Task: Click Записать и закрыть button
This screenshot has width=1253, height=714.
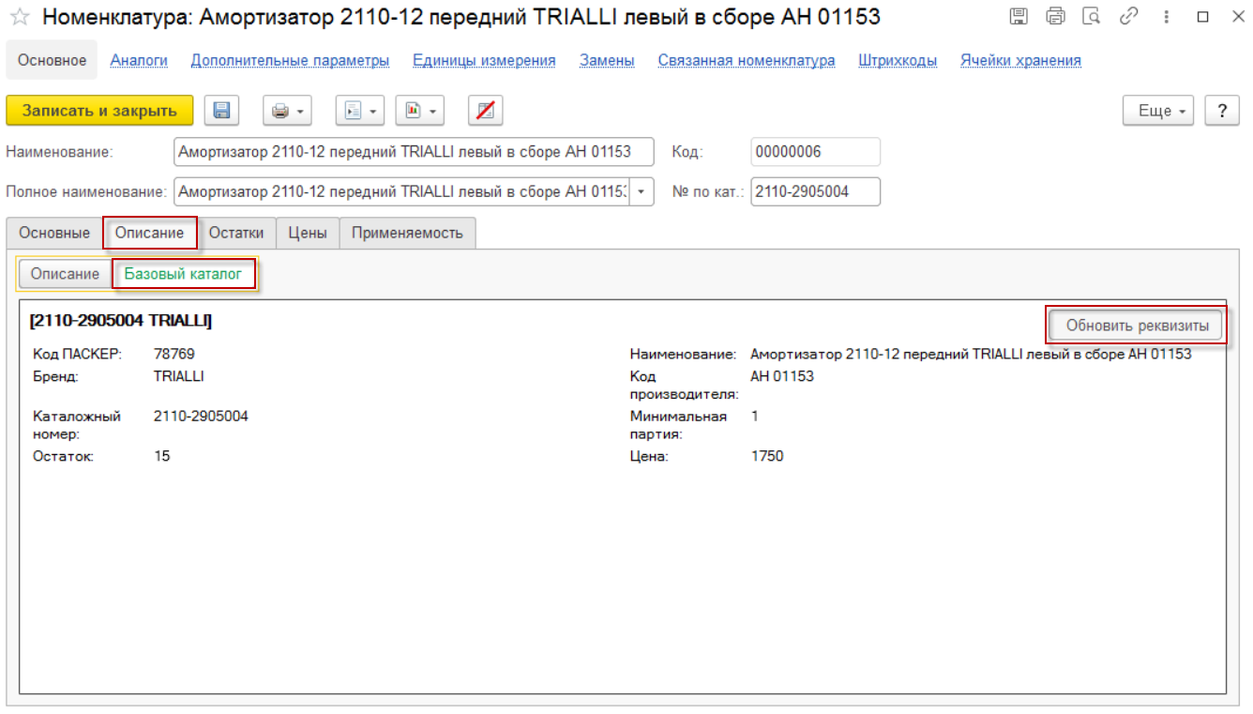Action: (99, 111)
